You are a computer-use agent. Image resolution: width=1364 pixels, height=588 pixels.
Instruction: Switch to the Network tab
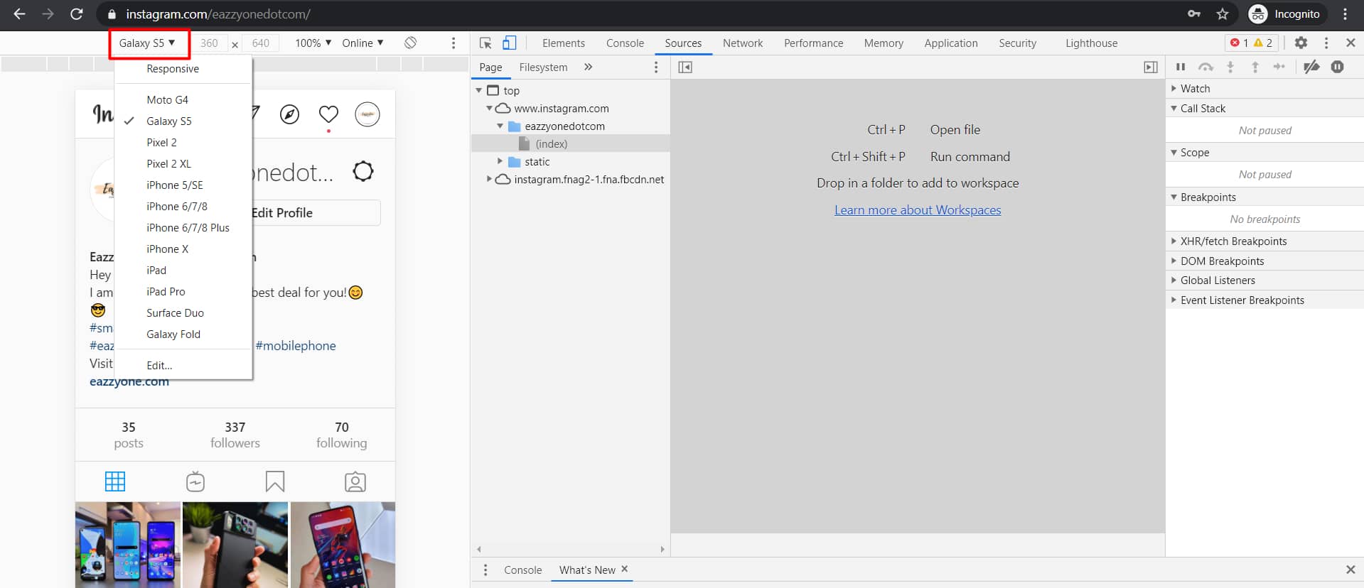(x=743, y=43)
